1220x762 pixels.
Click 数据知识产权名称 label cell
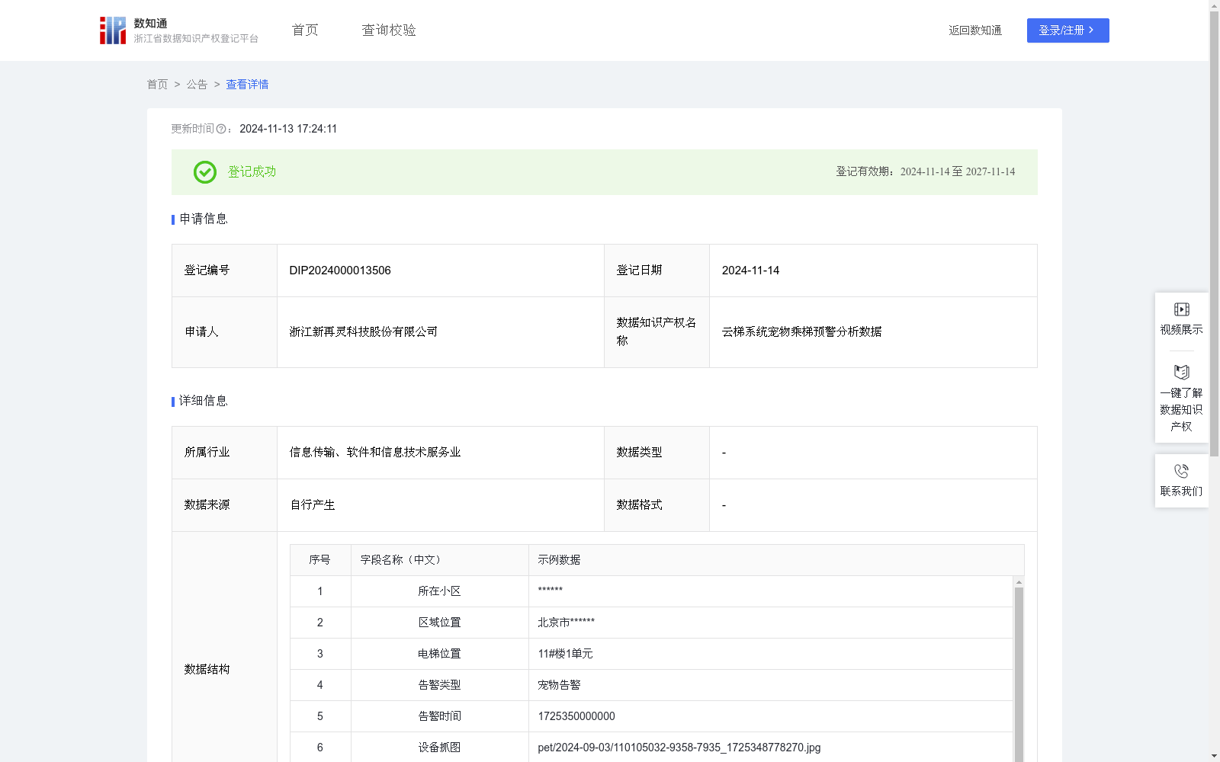tap(657, 332)
